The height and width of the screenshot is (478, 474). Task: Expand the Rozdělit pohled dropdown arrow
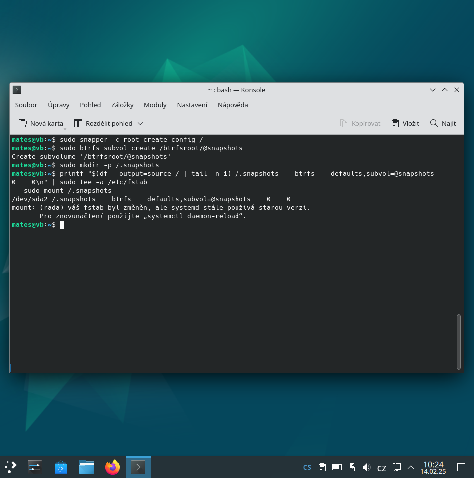coord(140,124)
